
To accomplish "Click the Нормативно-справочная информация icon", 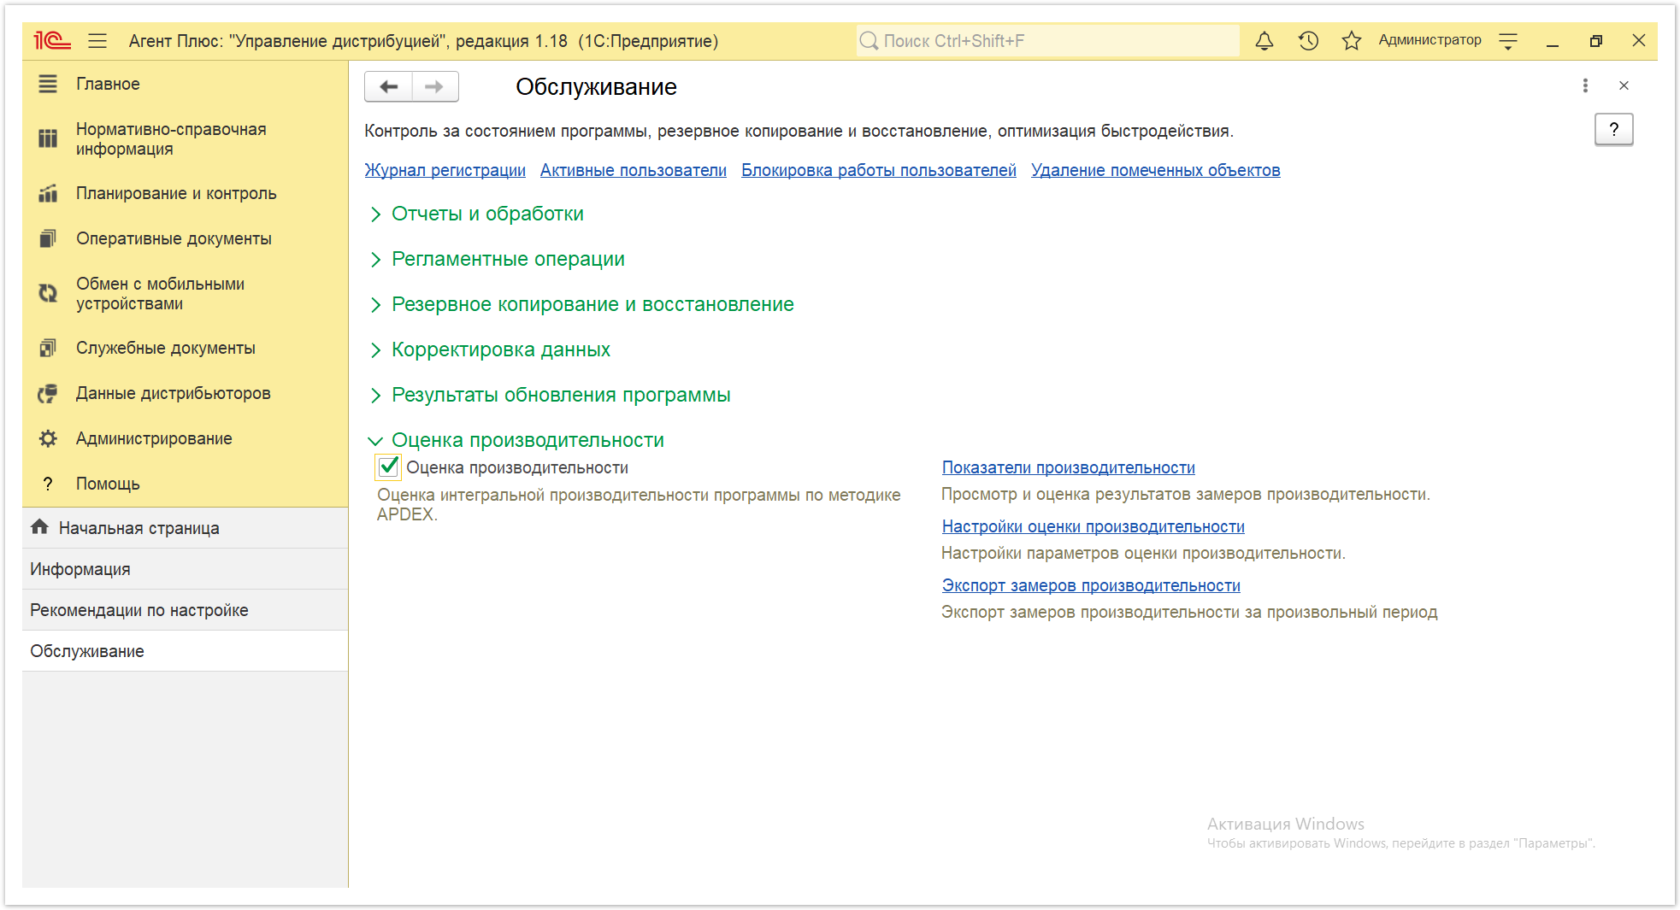I will click(x=48, y=138).
